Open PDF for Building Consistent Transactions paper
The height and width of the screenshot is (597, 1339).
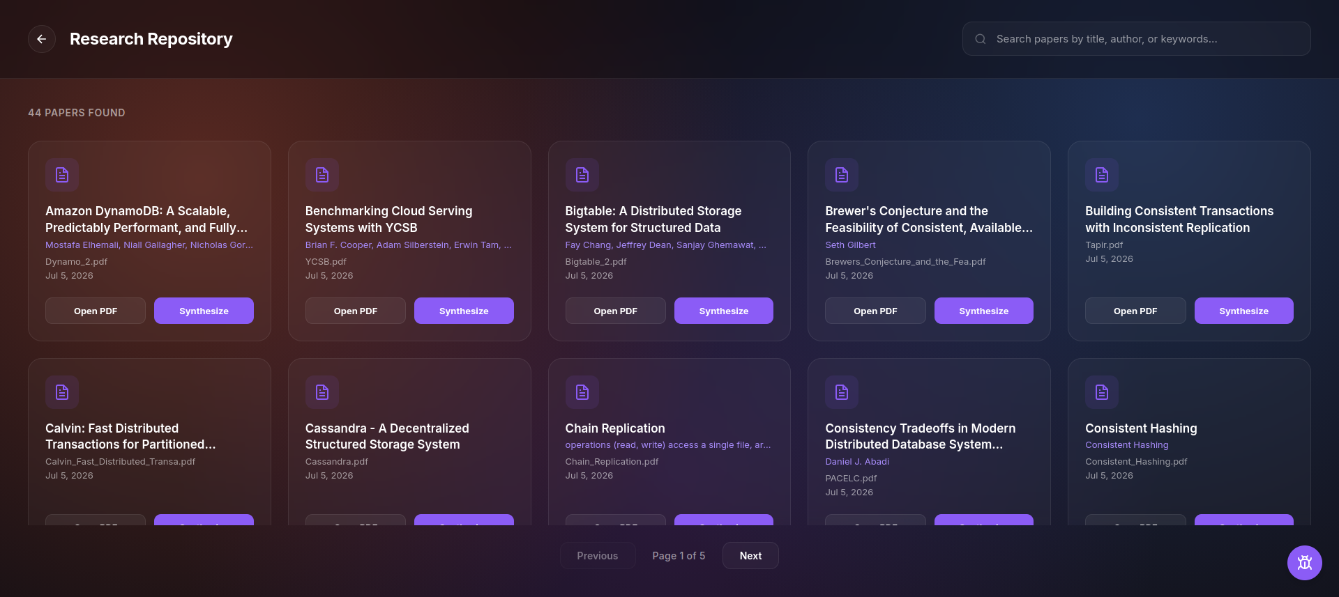click(x=1135, y=311)
